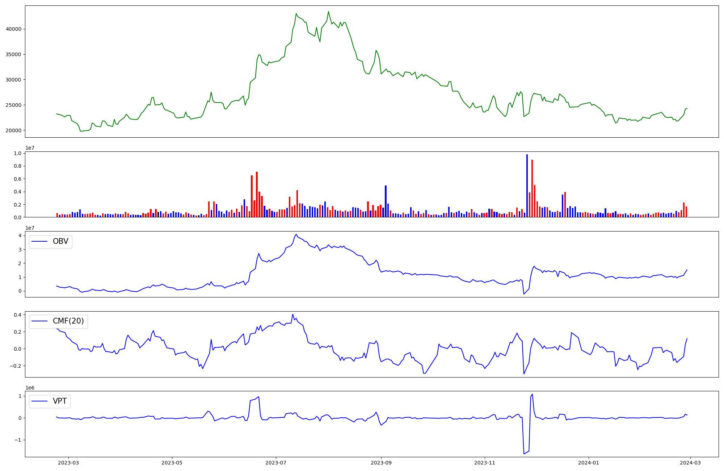Click the highest peak of the CMF line
The image size is (724, 471).
(292, 314)
